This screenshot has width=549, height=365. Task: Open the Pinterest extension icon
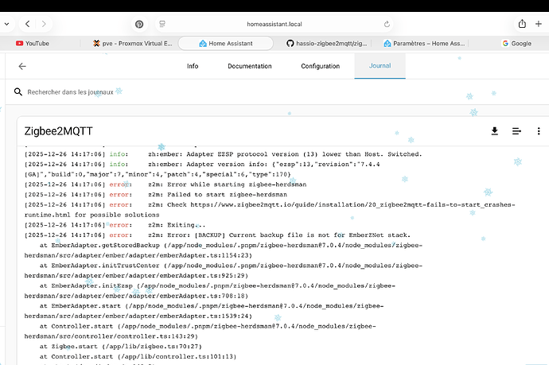(x=139, y=25)
